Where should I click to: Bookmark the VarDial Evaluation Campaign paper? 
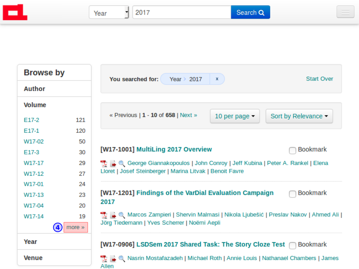click(292, 194)
